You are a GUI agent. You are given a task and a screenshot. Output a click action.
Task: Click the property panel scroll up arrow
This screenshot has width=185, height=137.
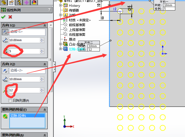tap(51, 25)
